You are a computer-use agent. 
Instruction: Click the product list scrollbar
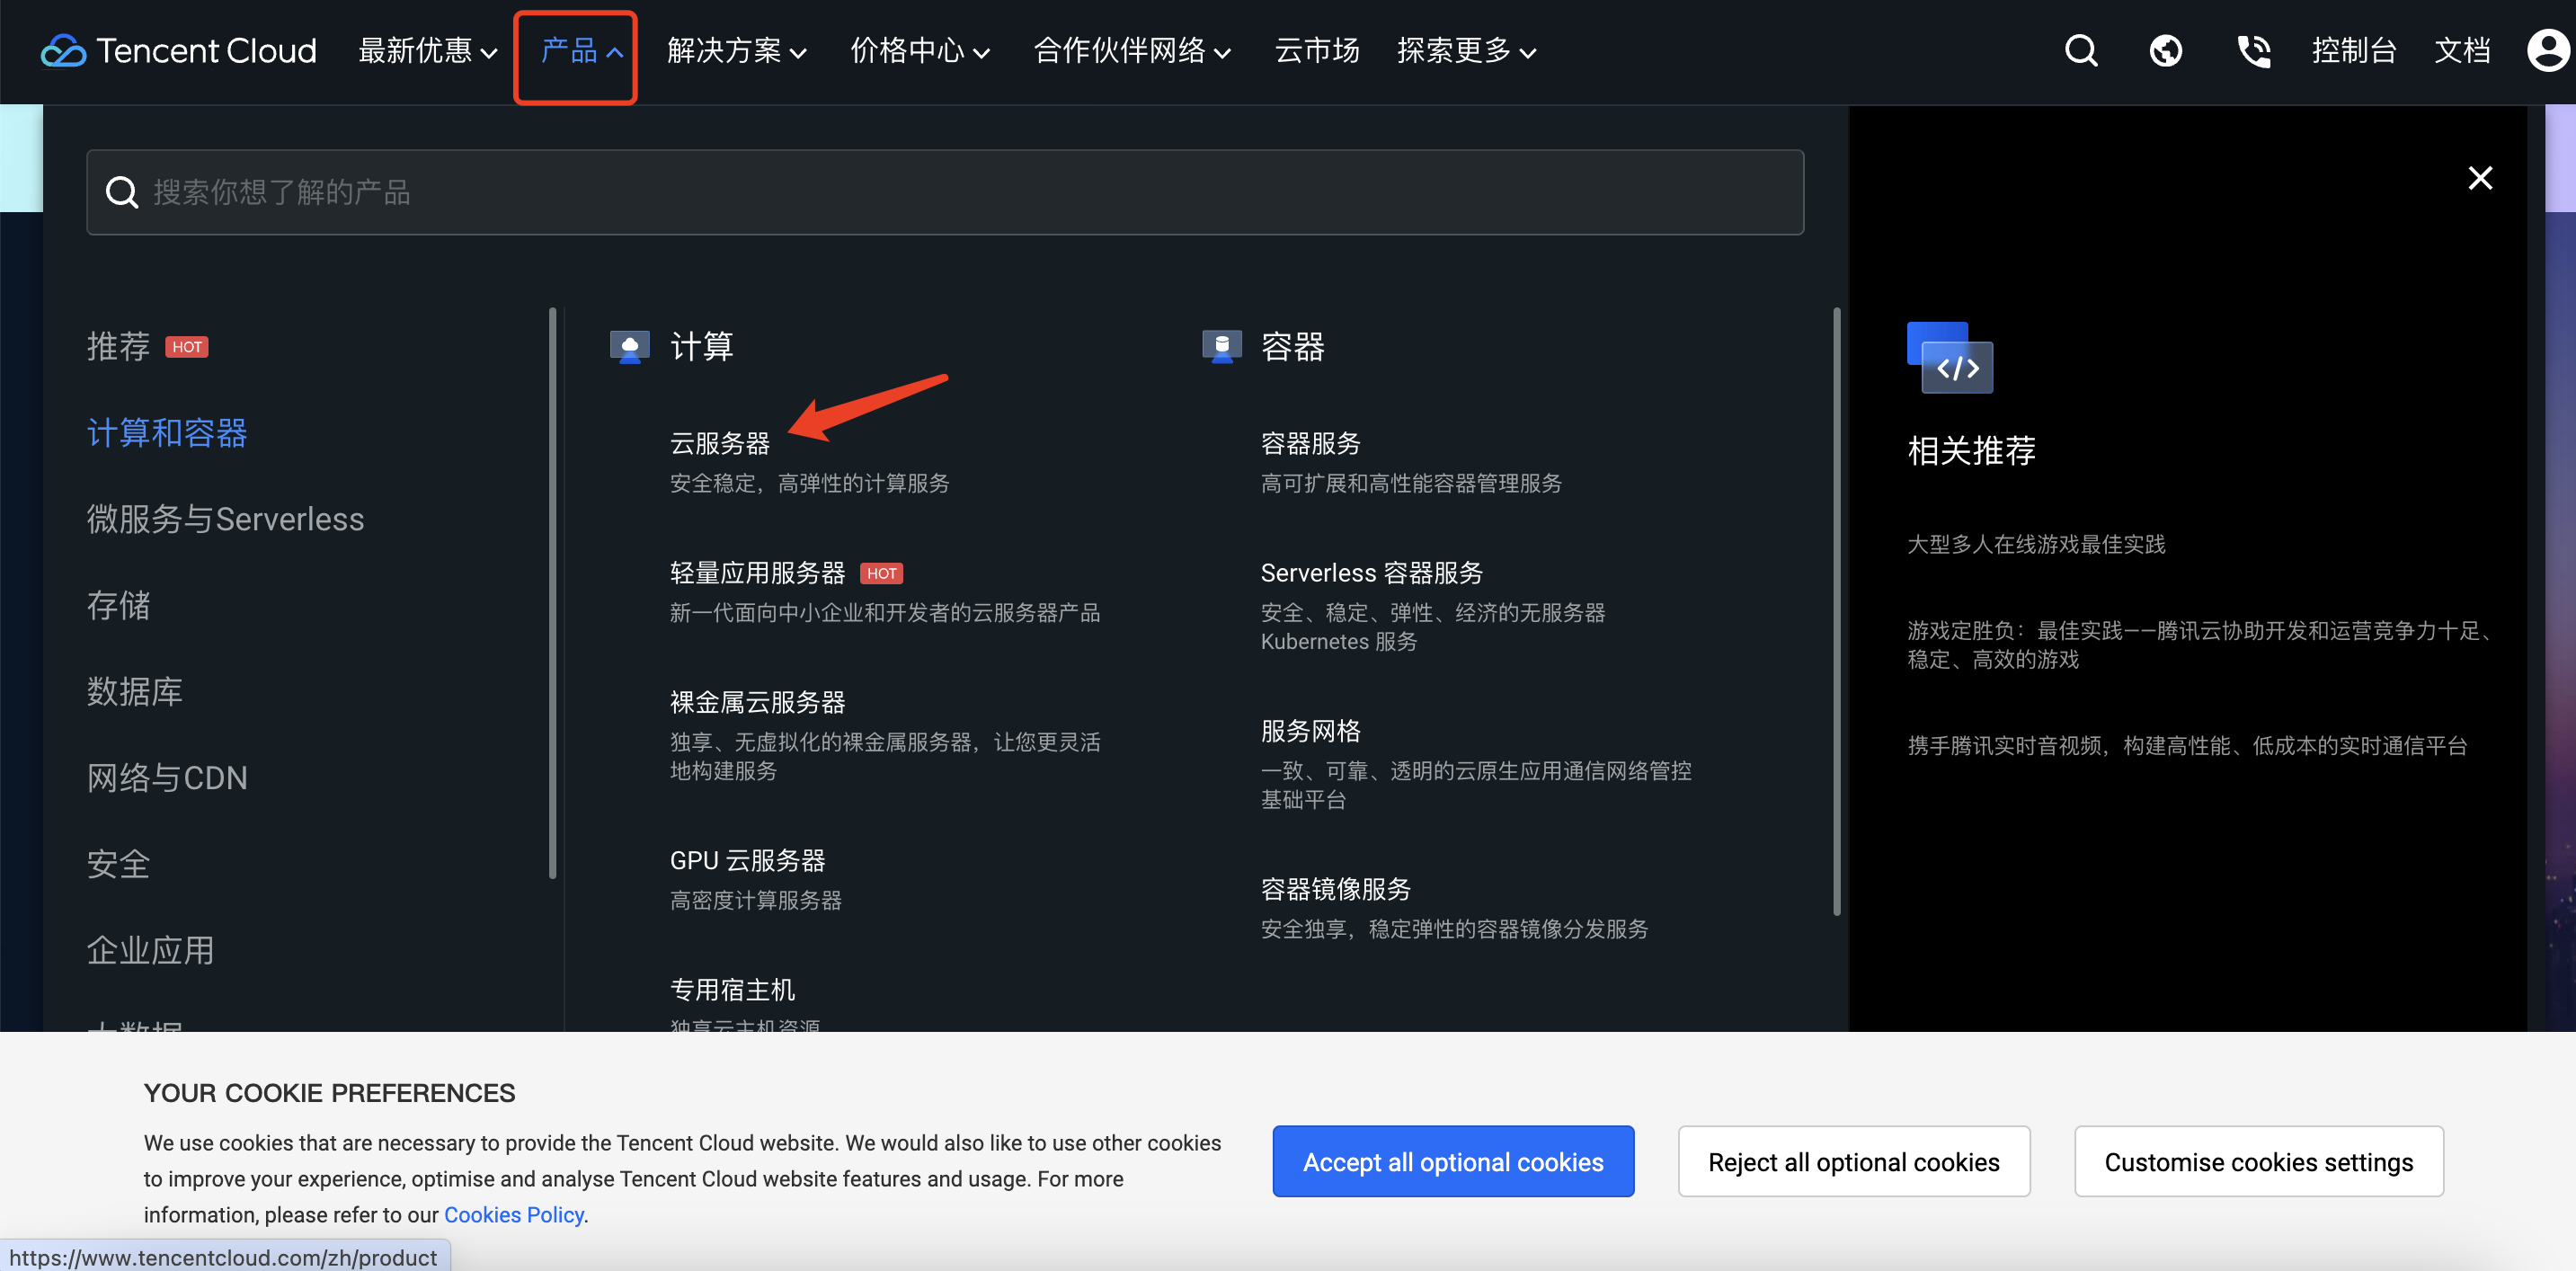click(1836, 610)
